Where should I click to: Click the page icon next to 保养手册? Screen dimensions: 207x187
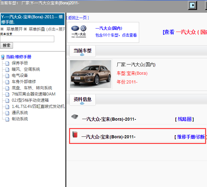pos(7,63)
